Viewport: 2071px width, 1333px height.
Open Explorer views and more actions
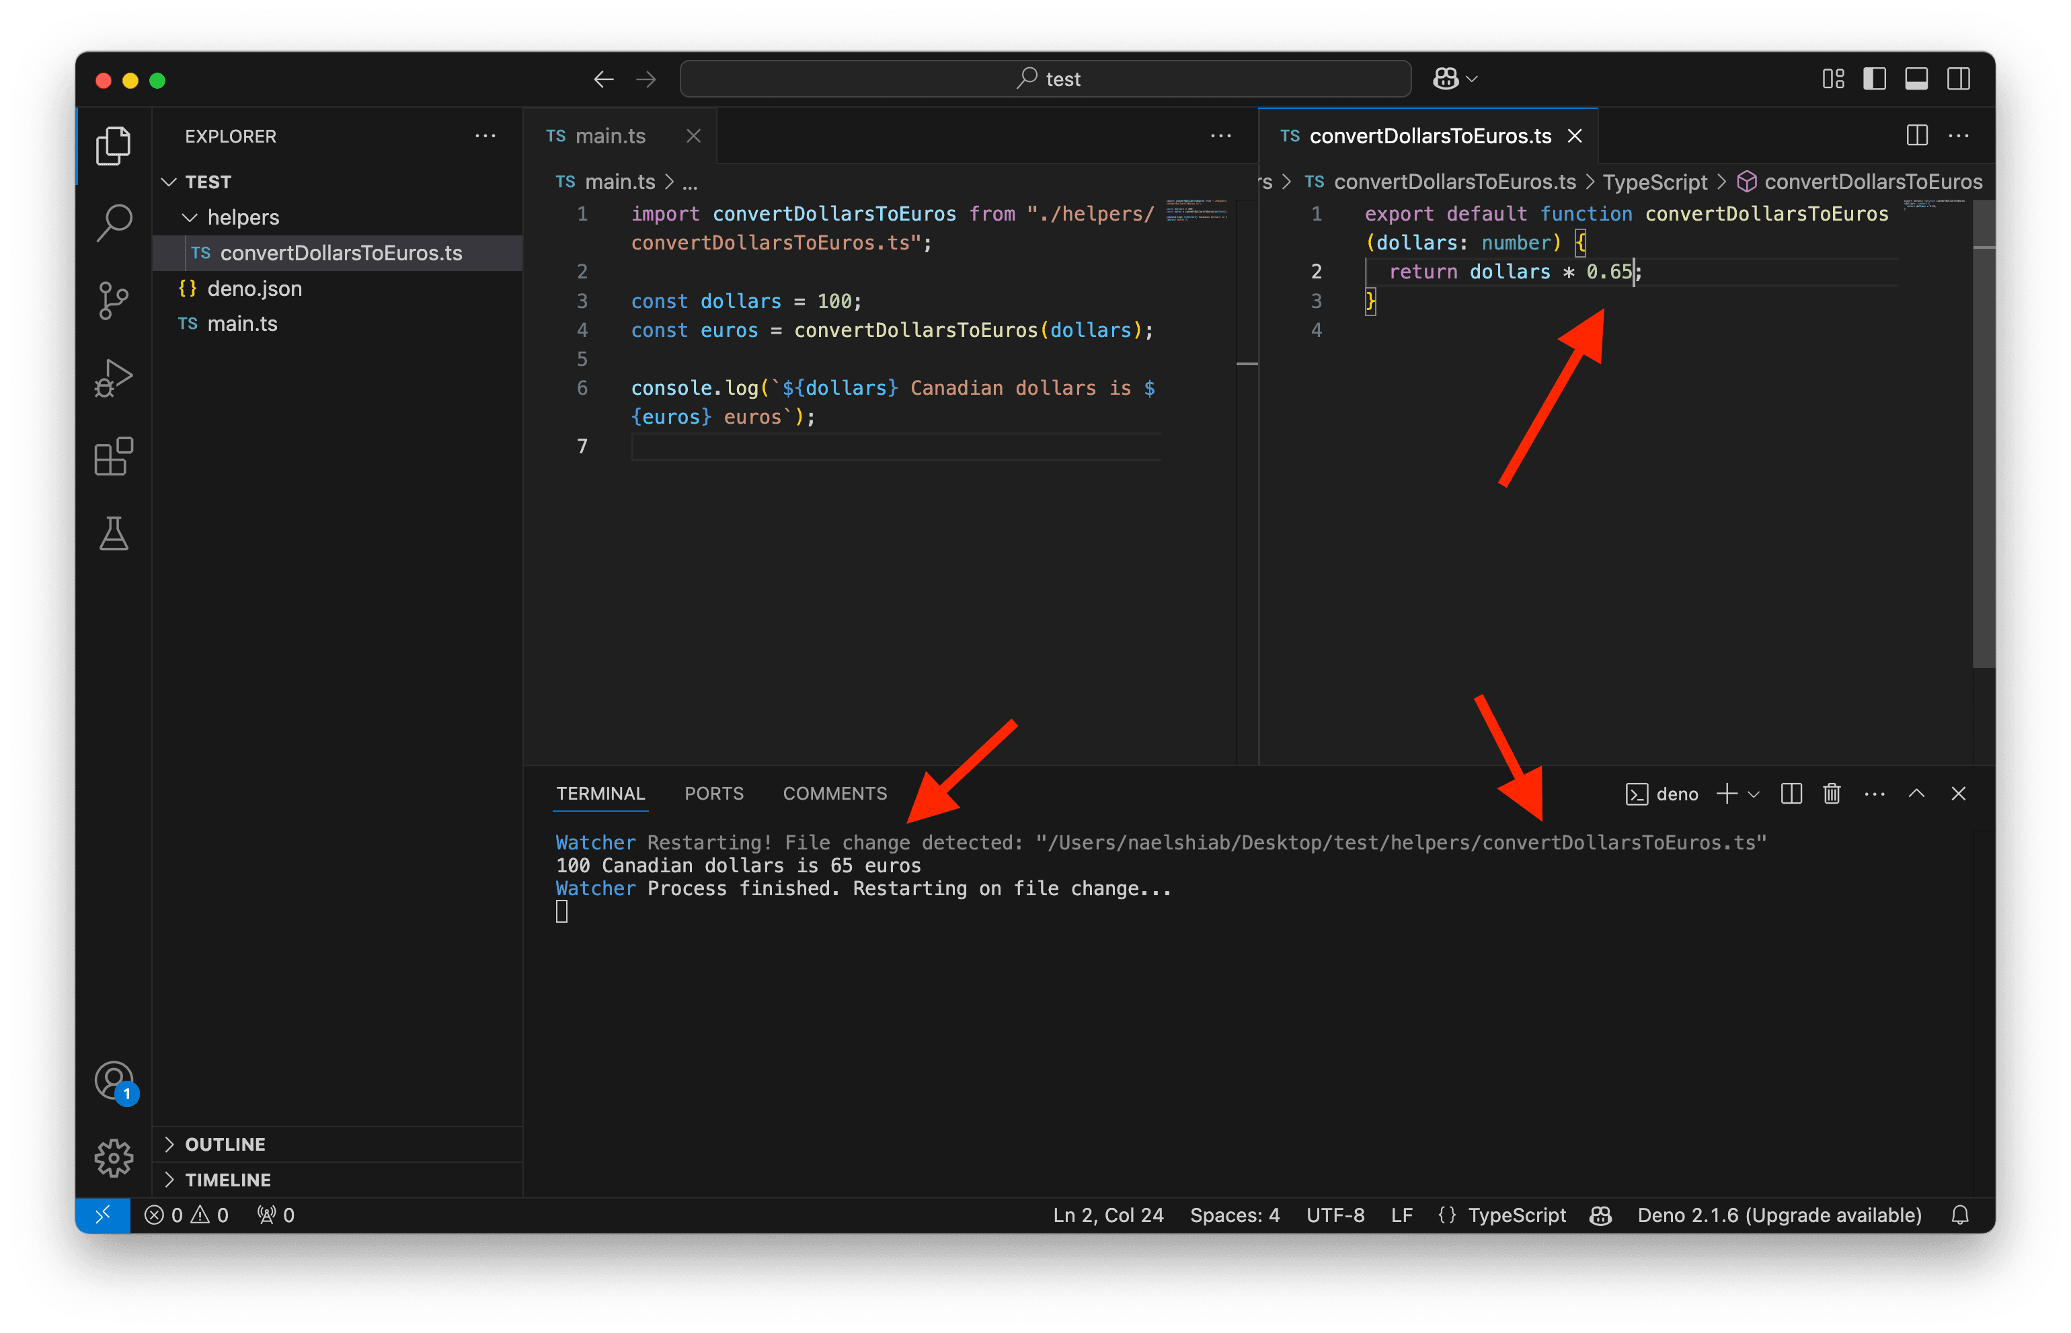(485, 136)
